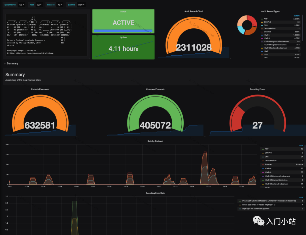Open the Rate by Protocol panel menu

[155, 141]
